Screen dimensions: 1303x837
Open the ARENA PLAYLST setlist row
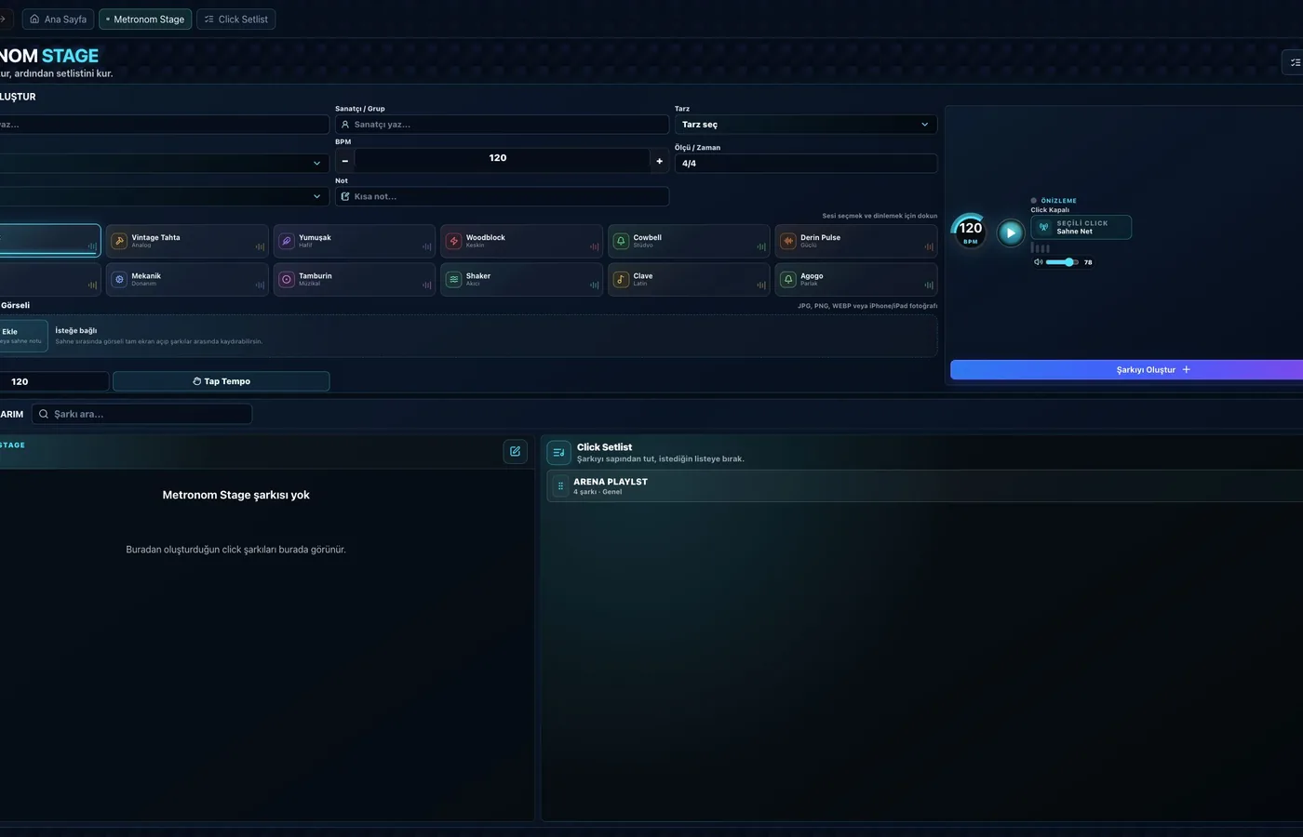tap(925, 485)
